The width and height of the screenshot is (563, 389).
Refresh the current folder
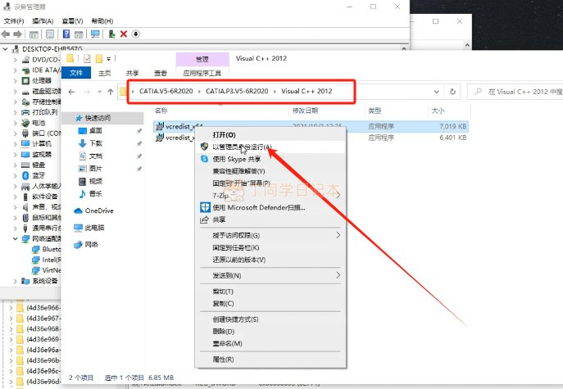tap(452, 92)
